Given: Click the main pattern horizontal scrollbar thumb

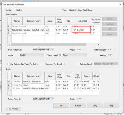Looking at the screenshot, I should pyautogui.click(x=48, y=45).
